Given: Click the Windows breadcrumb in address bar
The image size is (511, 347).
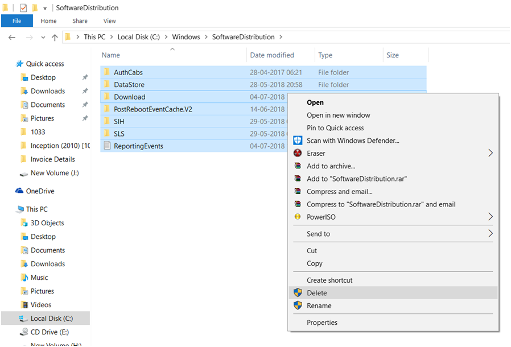Looking at the screenshot, I should click(186, 37).
